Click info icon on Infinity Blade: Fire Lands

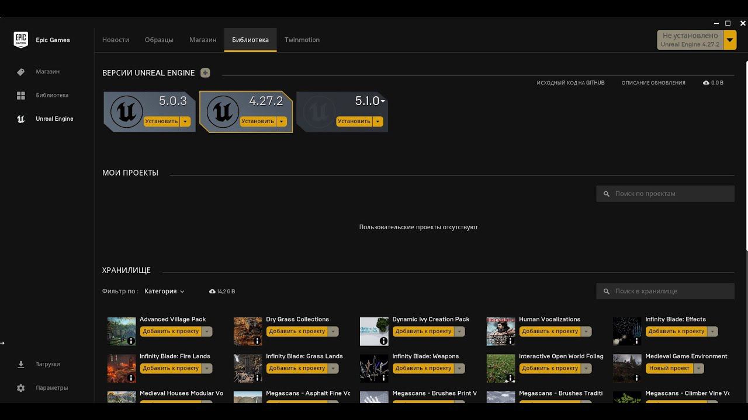tap(131, 378)
